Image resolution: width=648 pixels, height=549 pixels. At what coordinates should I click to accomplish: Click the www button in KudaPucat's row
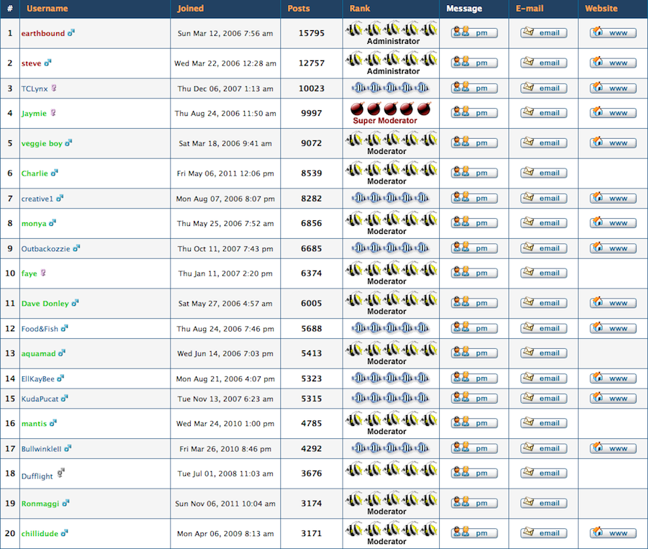(x=612, y=399)
